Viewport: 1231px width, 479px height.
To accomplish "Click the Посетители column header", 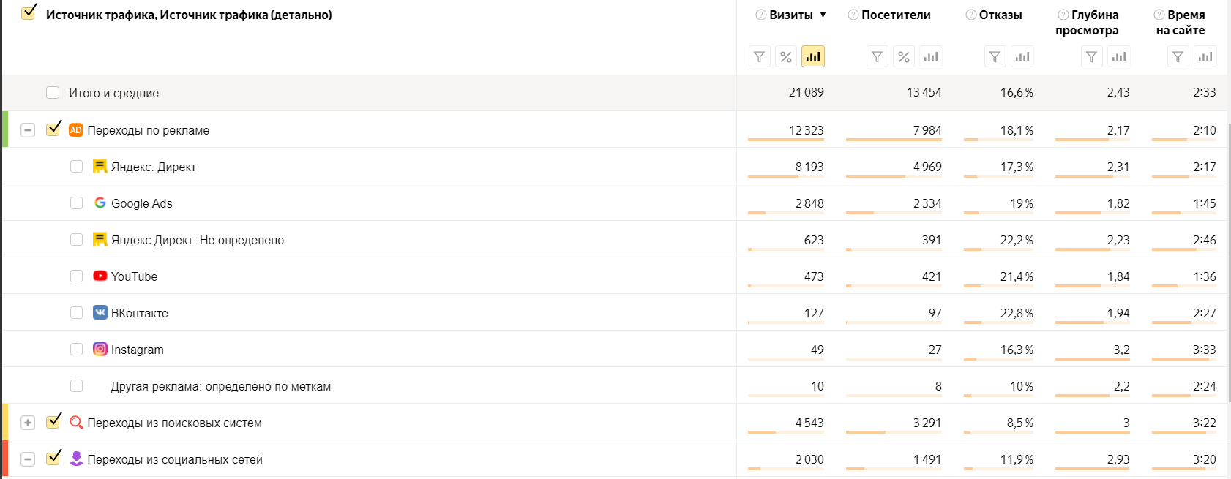I will [x=896, y=15].
